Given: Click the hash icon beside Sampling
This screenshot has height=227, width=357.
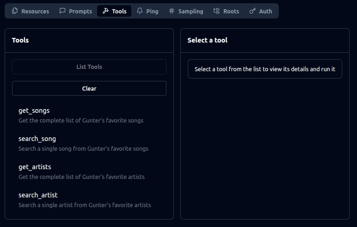Looking at the screenshot, I should (x=172, y=11).
